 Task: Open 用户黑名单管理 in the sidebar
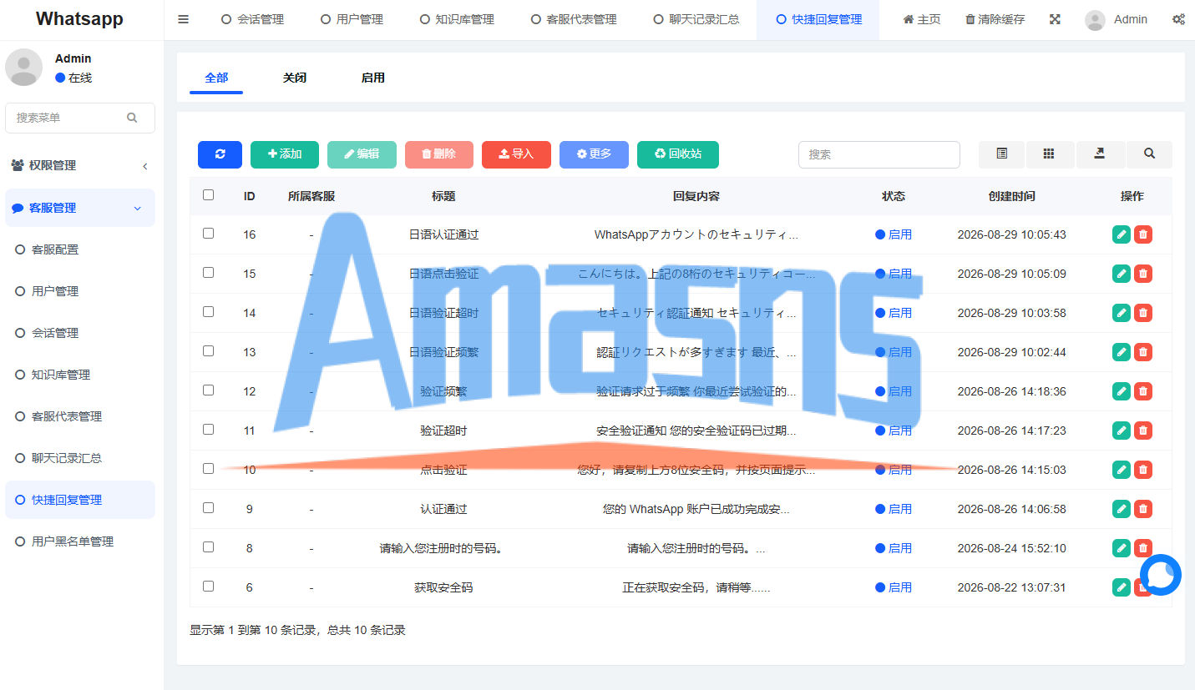click(80, 541)
